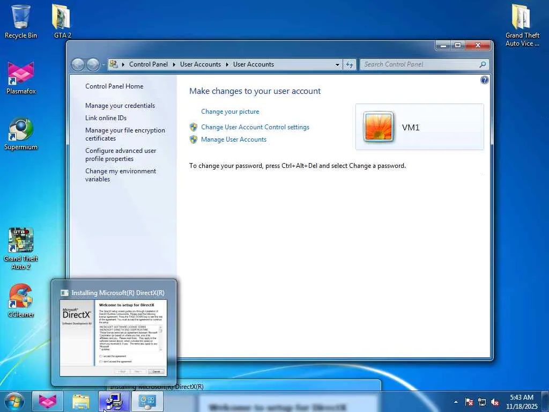Click the Control Panel Back arrow button
This screenshot has height=412, width=549.
(78, 64)
